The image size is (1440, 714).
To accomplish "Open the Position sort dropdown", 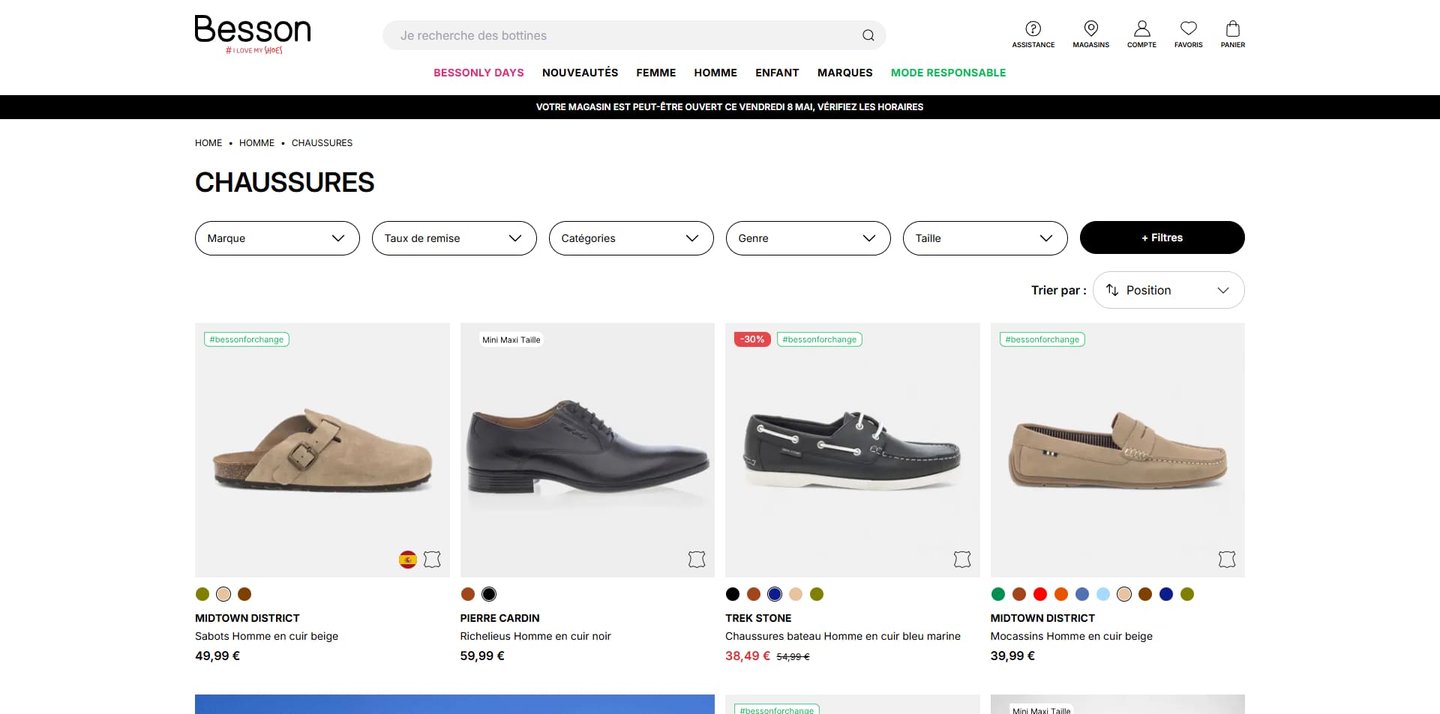I will [1168, 290].
